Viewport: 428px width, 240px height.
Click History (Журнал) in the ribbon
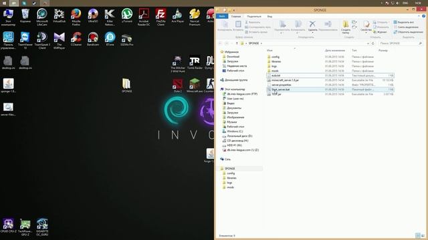click(380, 32)
